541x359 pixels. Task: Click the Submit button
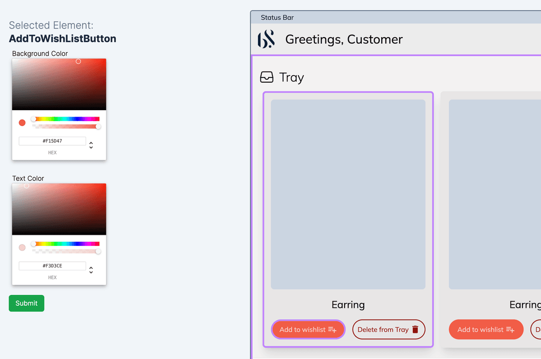point(26,303)
